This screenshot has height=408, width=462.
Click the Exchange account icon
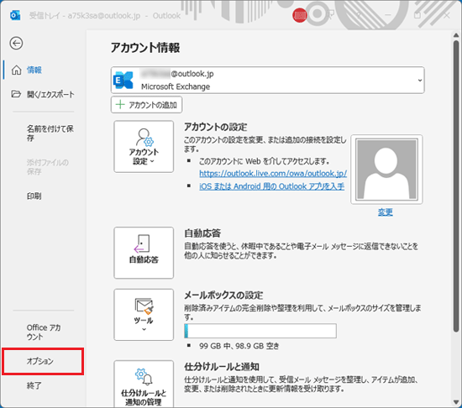click(123, 80)
